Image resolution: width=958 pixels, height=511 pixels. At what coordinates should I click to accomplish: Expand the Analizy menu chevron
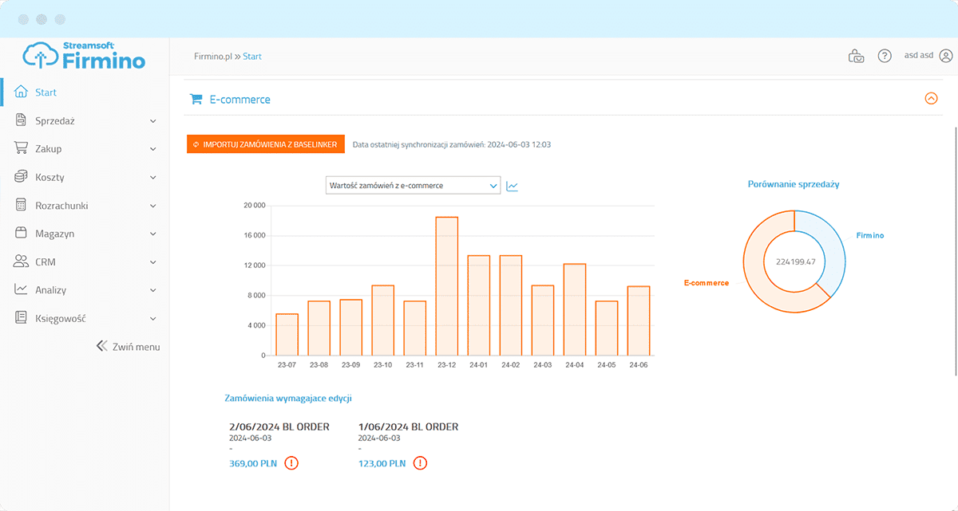[153, 290]
